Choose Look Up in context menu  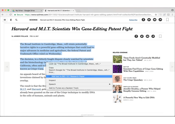pyautogui.click(x=79, y=64)
